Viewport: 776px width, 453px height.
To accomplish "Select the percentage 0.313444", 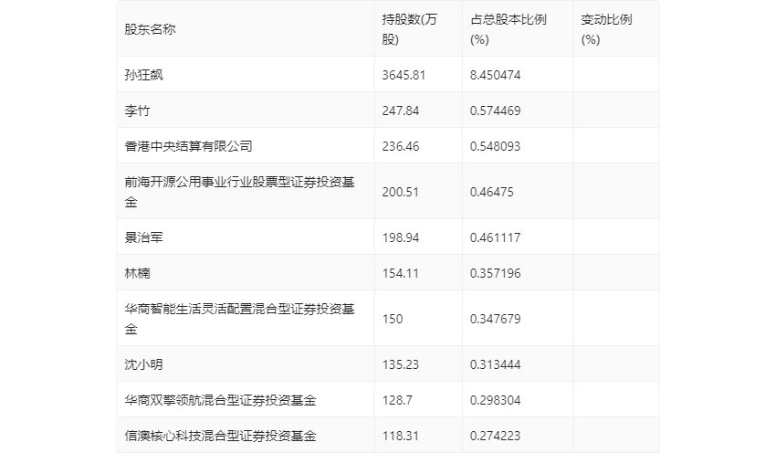I will [495, 364].
